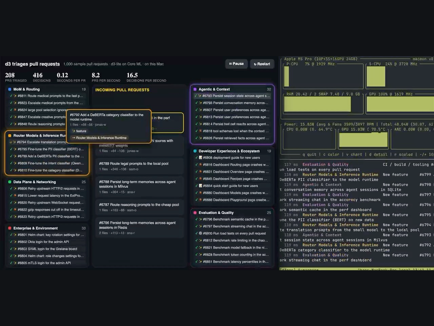This screenshot has width=434, height=326.
Task: Click the green Data Plane & Networking icon
Action: (x=10, y=182)
